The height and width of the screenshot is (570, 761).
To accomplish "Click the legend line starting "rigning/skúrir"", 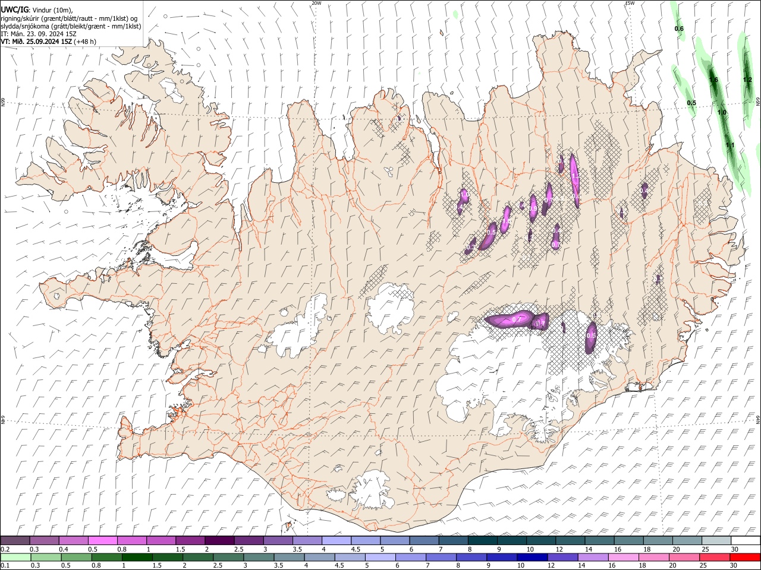I will [x=69, y=18].
